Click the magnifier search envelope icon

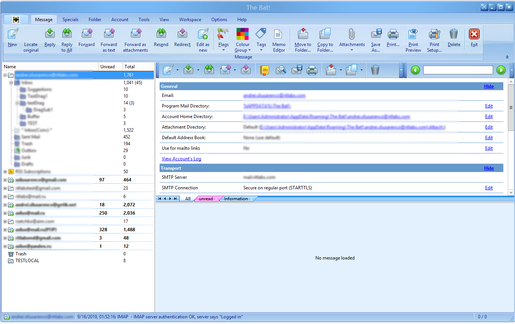pyautogui.click(x=281, y=70)
